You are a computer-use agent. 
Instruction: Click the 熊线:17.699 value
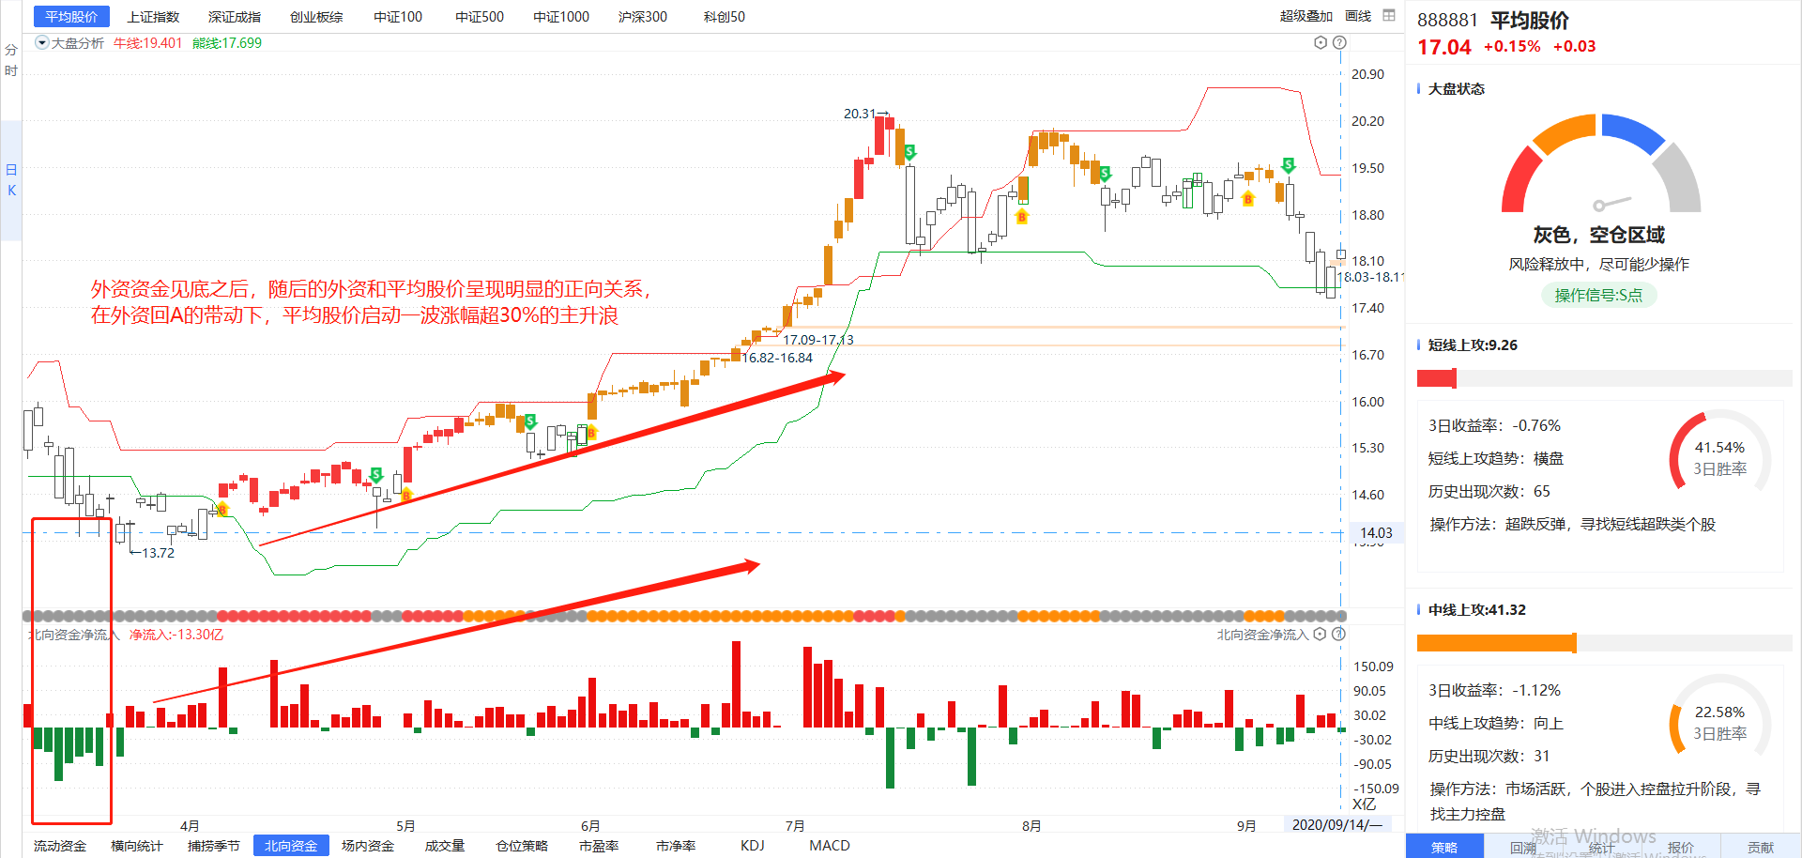[227, 42]
